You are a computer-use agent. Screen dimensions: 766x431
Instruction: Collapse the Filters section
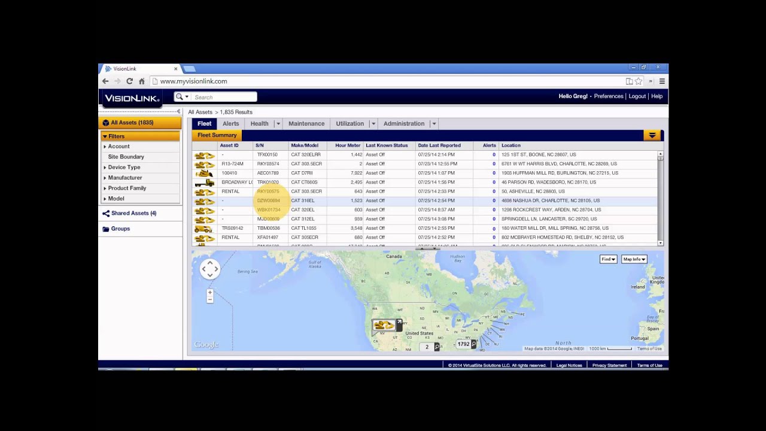(x=140, y=136)
